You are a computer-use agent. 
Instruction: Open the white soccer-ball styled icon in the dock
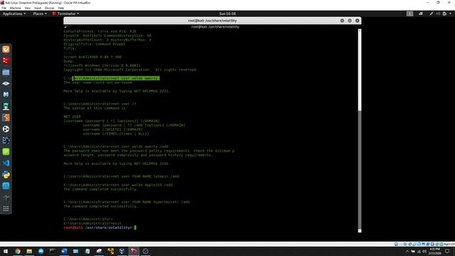[6, 129]
